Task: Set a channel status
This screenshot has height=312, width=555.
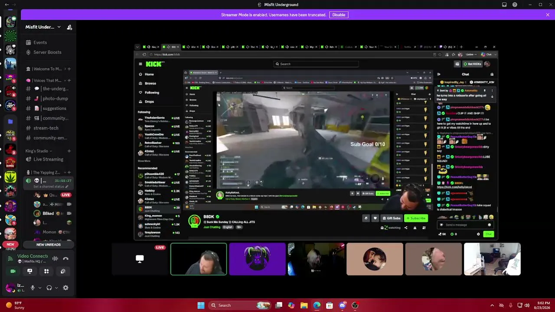Action: pos(52,187)
